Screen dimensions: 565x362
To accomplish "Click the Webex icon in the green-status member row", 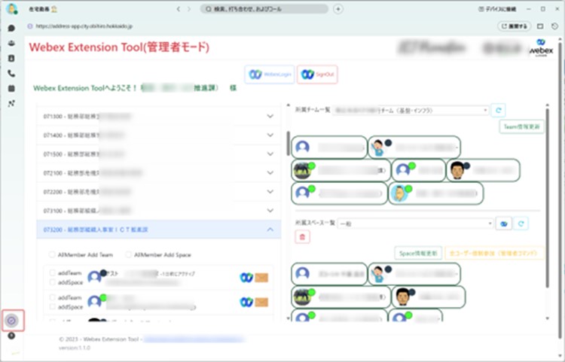I will pos(246,302).
